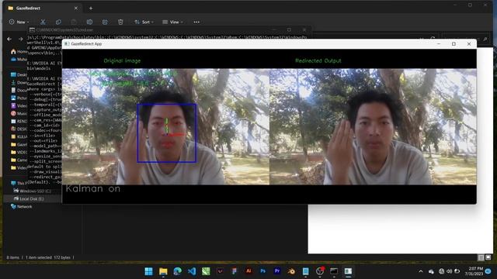Open Home in the File Explorer sidebar

click(x=19, y=52)
